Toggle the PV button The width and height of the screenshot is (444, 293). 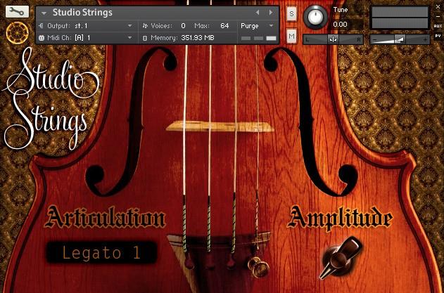point(438,36)
